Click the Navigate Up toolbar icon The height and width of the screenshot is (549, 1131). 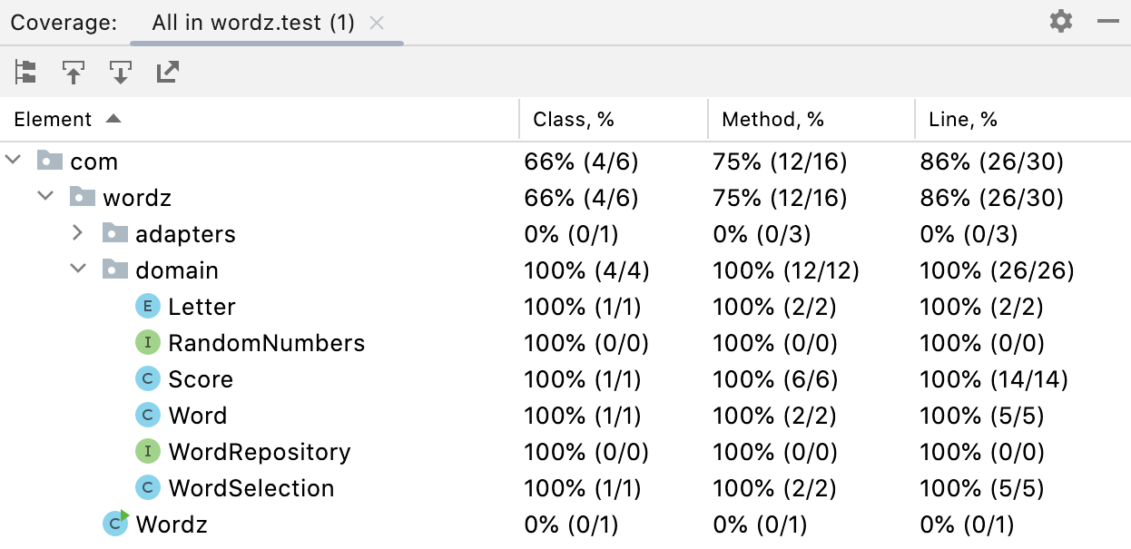(x=74, y=72)
